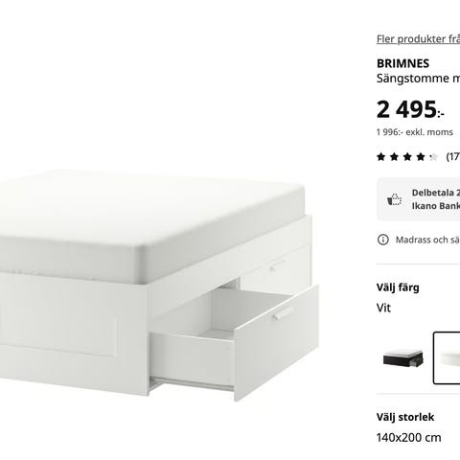The height and width of the screenshot is (460, 460).
Task: Click the shopping basket installment icon
Action: 394,199
